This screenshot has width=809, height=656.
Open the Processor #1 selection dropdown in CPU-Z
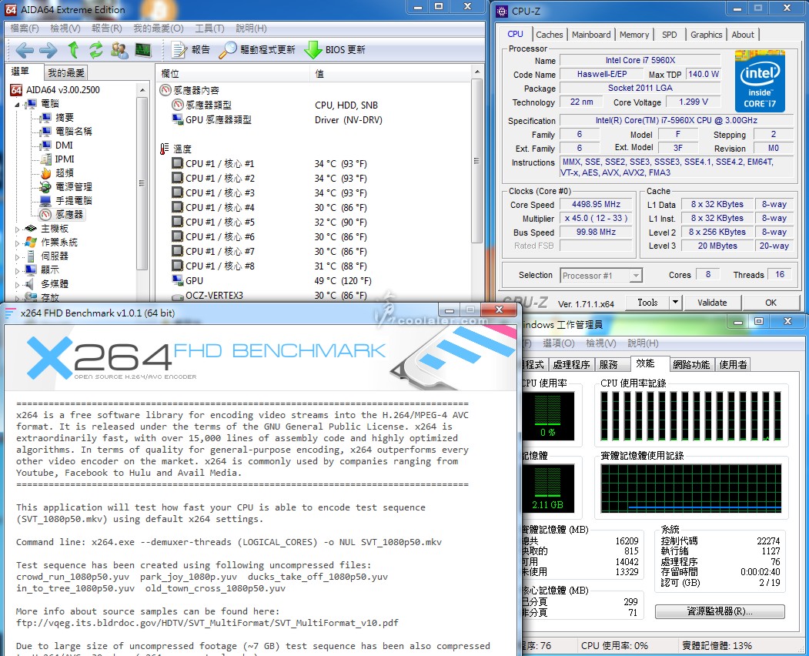(601, 276)
